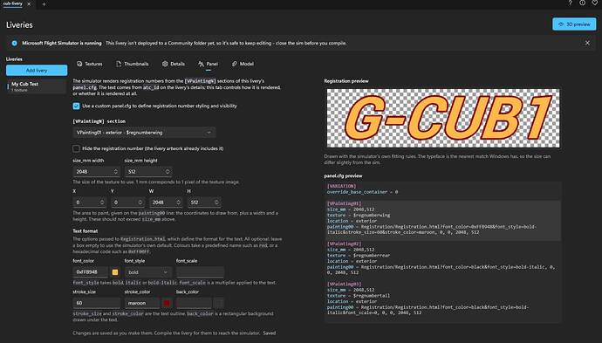This screenshot has width=602, height=343.
Task: Click the texture = $regnumbertail line
Action: tap(359, 296)
